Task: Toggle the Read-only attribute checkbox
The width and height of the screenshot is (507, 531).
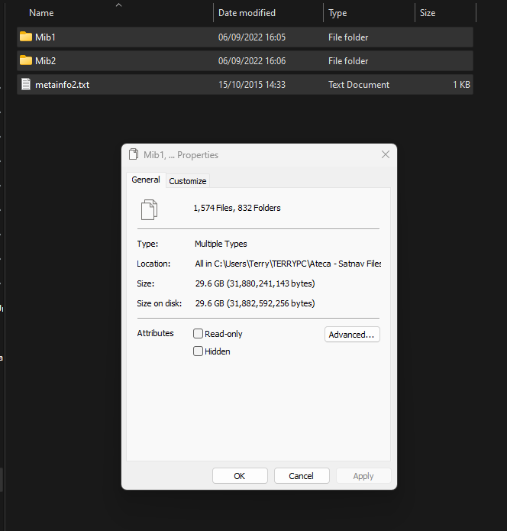Action: click(x=198, y=334)
